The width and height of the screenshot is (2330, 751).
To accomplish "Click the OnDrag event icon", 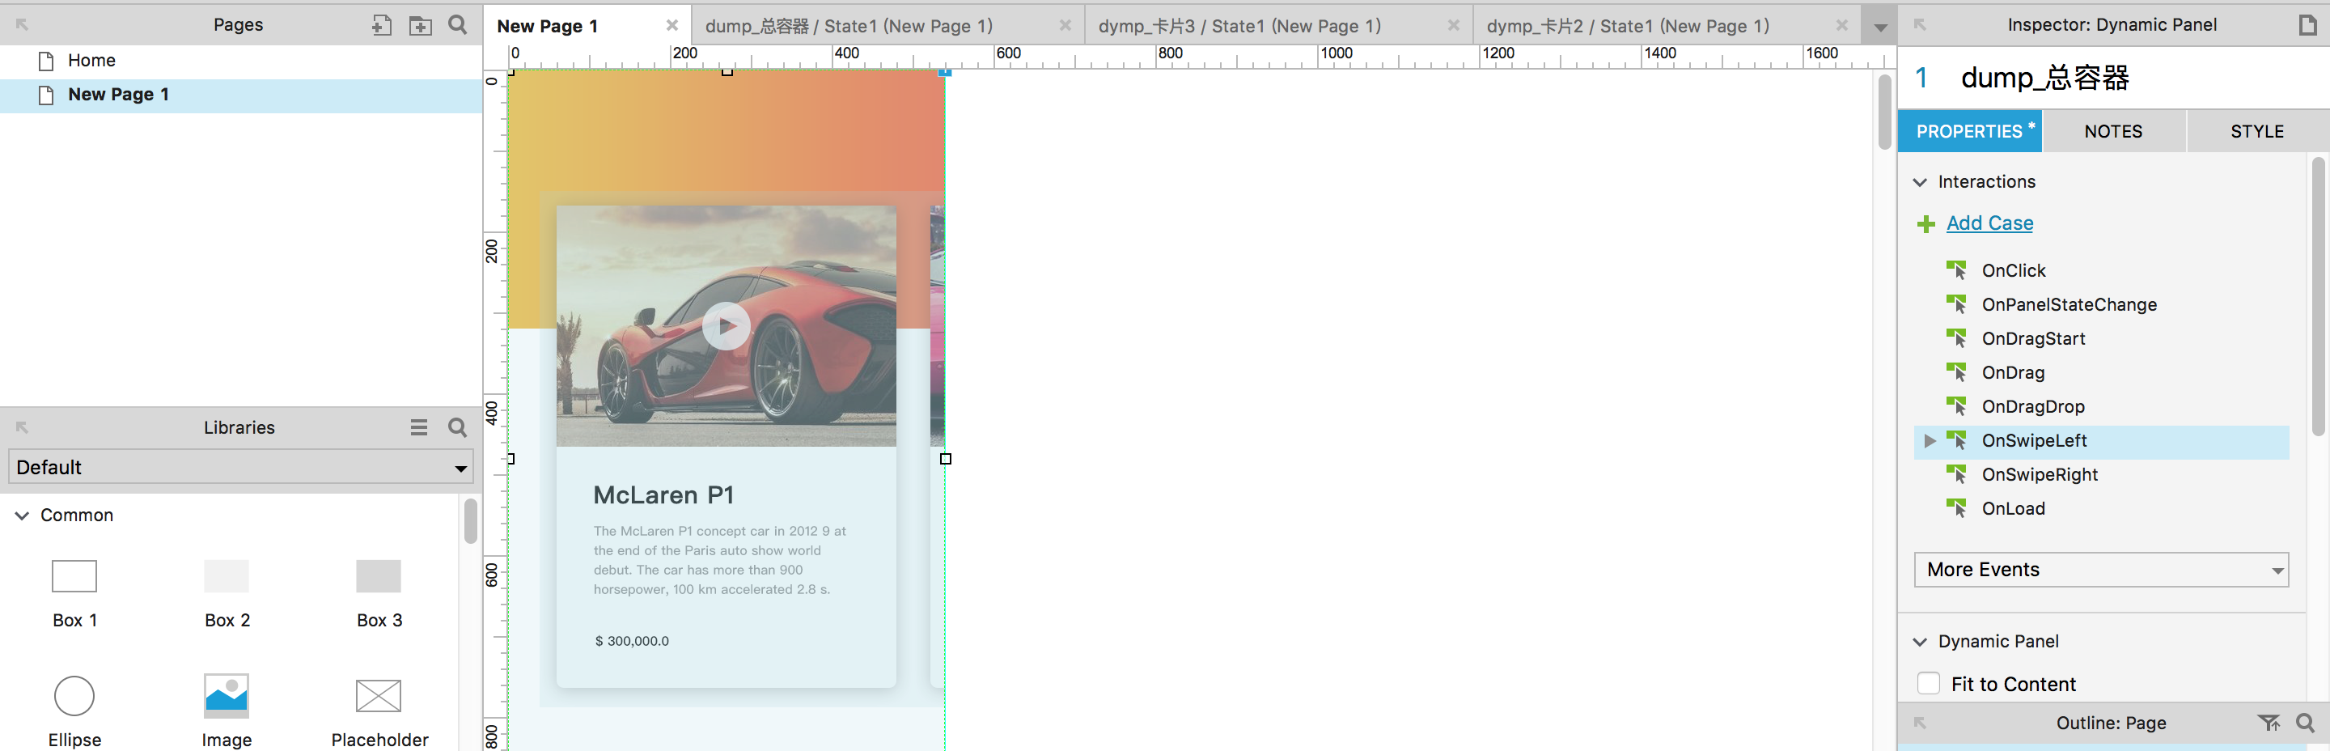I will click(x=1956, y=373).
